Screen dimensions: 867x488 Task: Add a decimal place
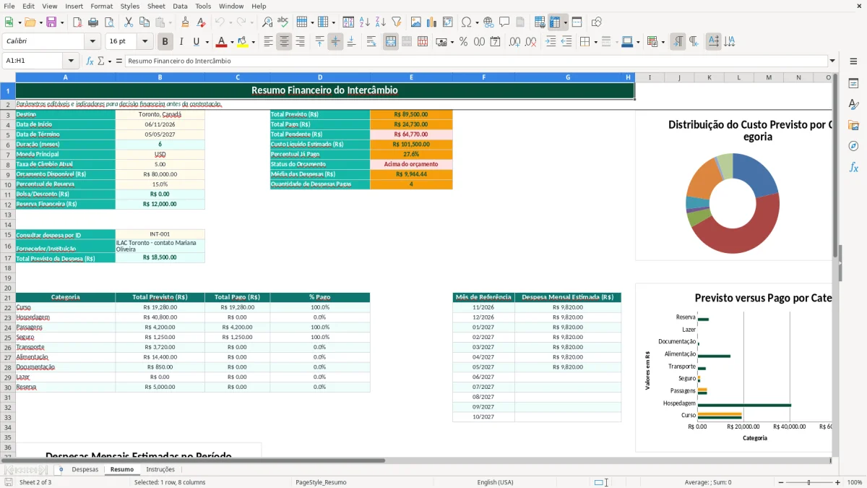click(x=514, y=42)
